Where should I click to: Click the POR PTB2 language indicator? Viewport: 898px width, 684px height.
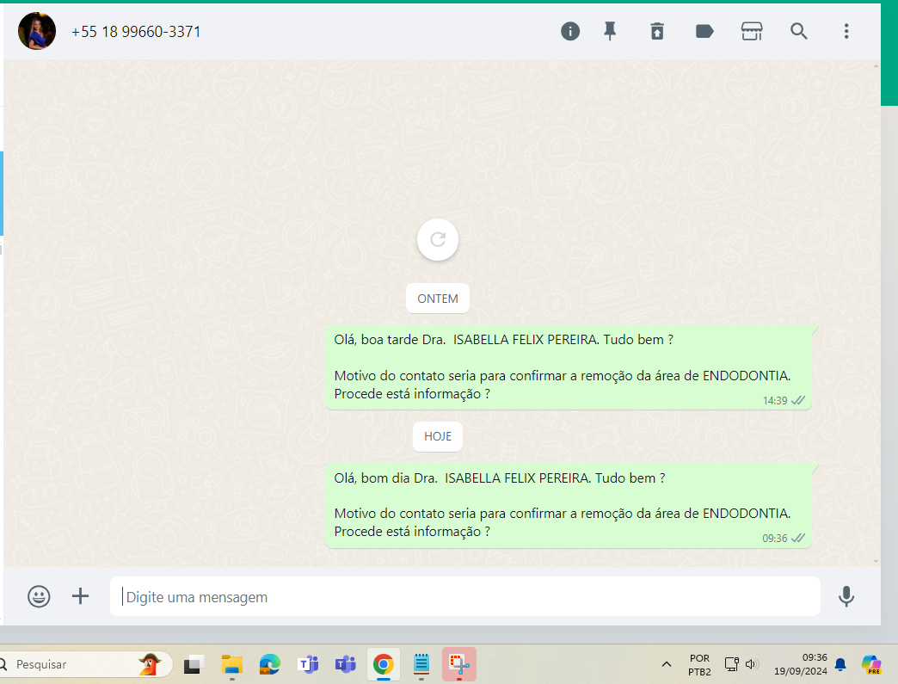[x=699, y=664]
